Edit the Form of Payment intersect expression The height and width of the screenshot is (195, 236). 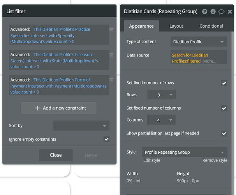click(x=58, y=86)
